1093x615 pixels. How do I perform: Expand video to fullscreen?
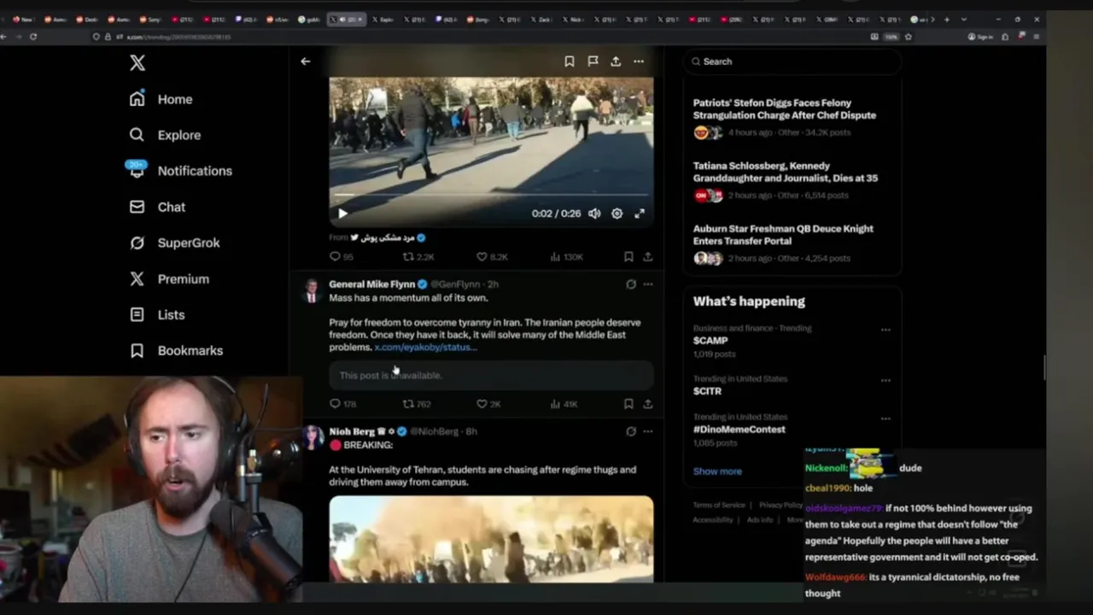pos(639,214)
